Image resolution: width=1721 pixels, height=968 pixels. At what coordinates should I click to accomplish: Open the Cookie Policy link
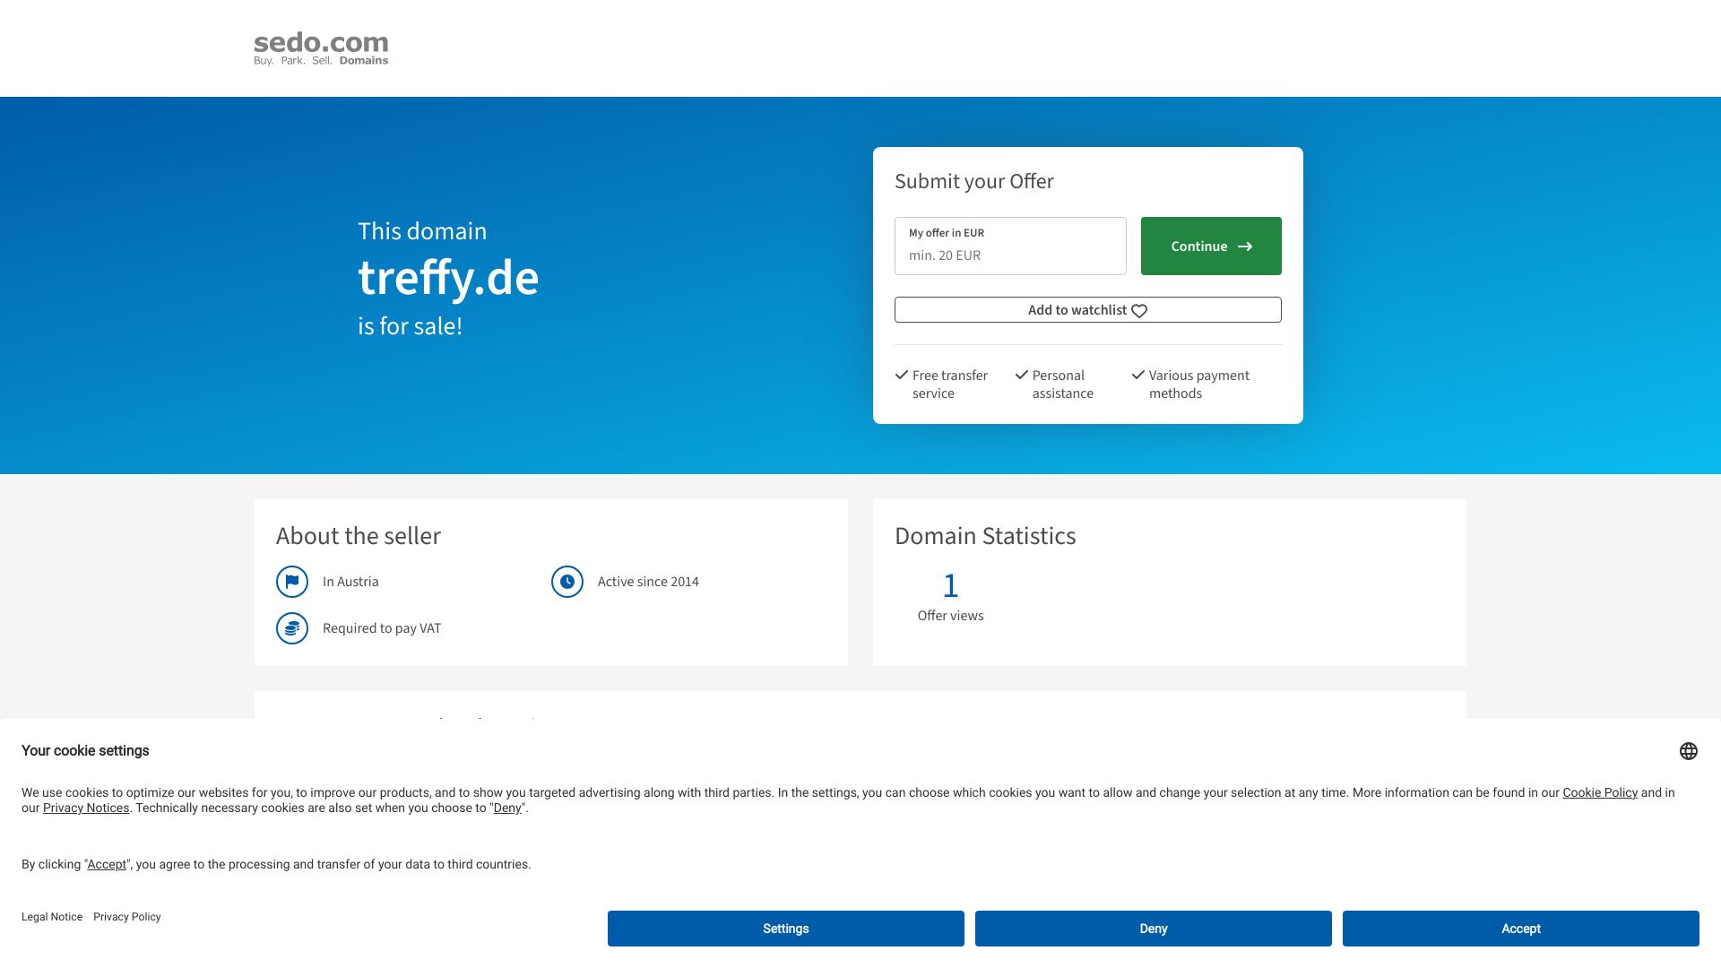(1599, 792)
